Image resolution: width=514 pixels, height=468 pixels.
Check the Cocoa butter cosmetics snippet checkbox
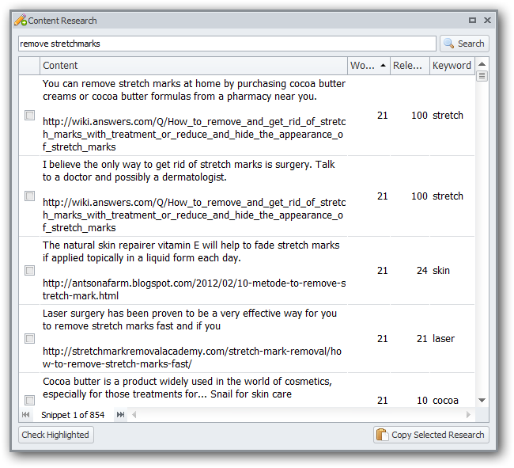pos(29,400)
